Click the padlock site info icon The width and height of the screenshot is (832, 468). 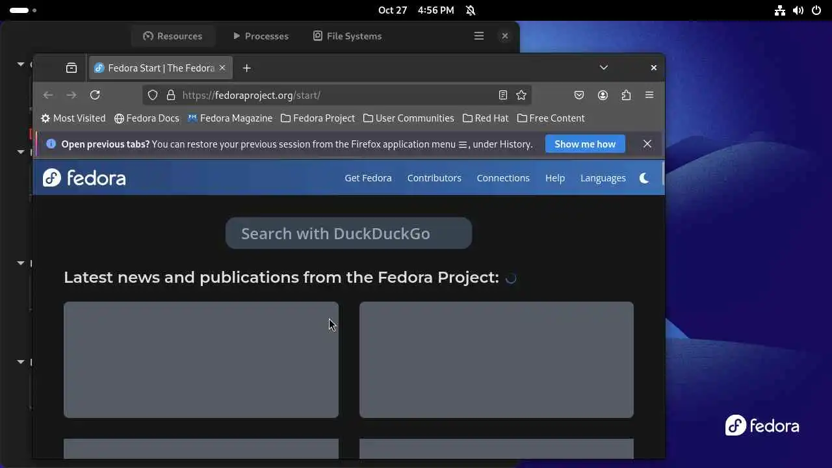point(171,95)
